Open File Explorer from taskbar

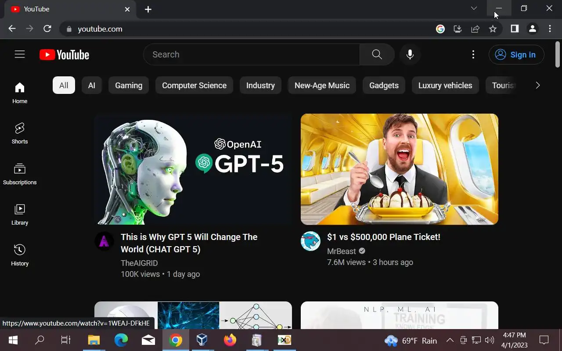pos(94,340)
